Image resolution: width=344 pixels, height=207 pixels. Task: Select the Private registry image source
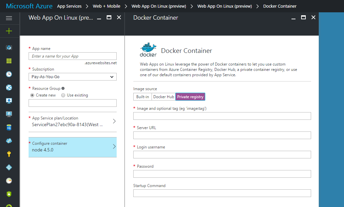190,97
